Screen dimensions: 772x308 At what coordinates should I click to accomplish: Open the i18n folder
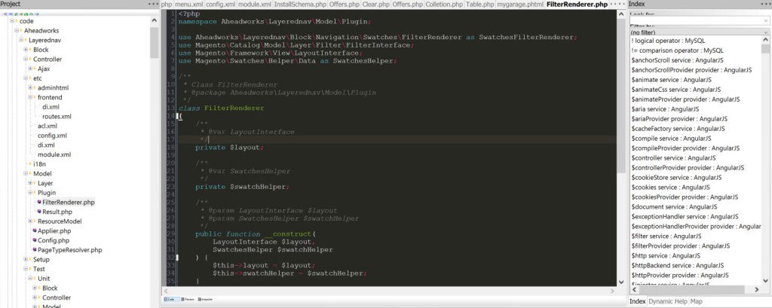coord(39,164)
